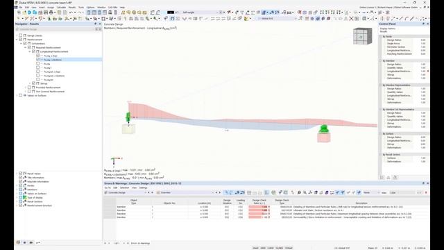Toggle the Provided Reinforcement checkbox

29,87
